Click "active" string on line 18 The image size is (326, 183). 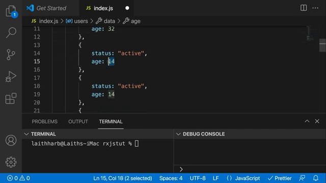[131, 86]
